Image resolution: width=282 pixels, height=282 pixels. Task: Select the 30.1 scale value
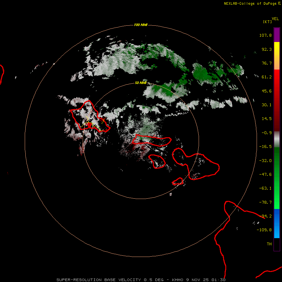click(x=267, y=105)
